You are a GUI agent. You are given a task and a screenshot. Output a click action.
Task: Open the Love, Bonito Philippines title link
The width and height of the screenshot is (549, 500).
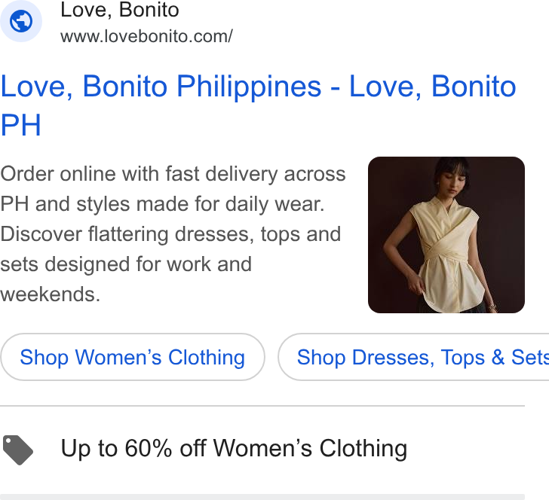click(x=258, y=105)
